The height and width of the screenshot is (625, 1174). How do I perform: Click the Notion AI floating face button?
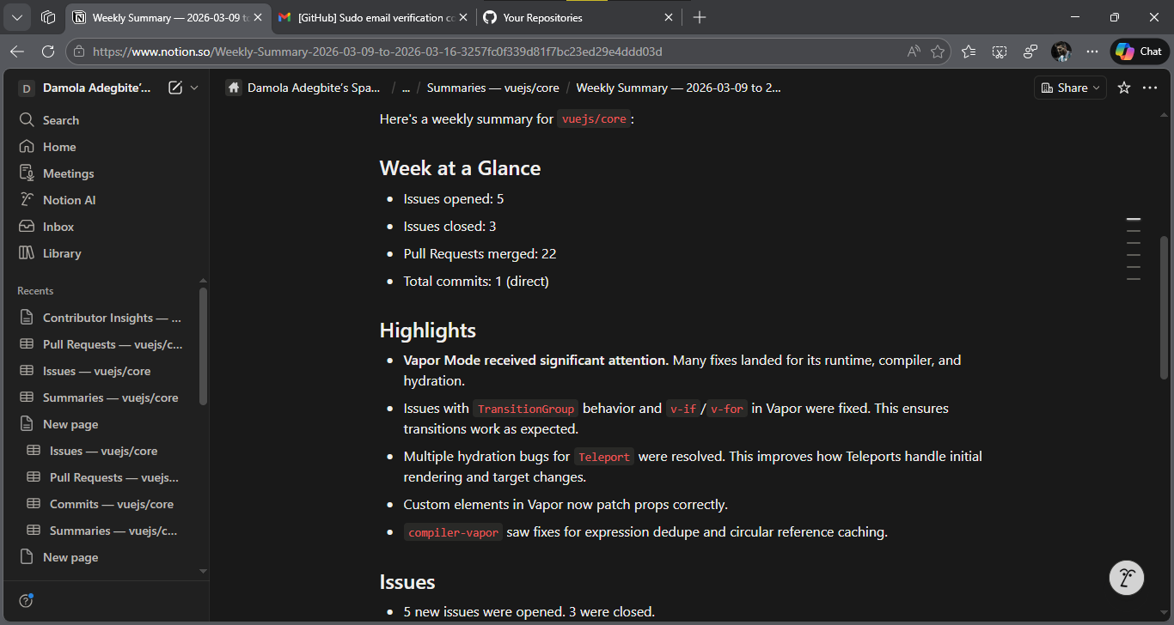click(1127, 577)
